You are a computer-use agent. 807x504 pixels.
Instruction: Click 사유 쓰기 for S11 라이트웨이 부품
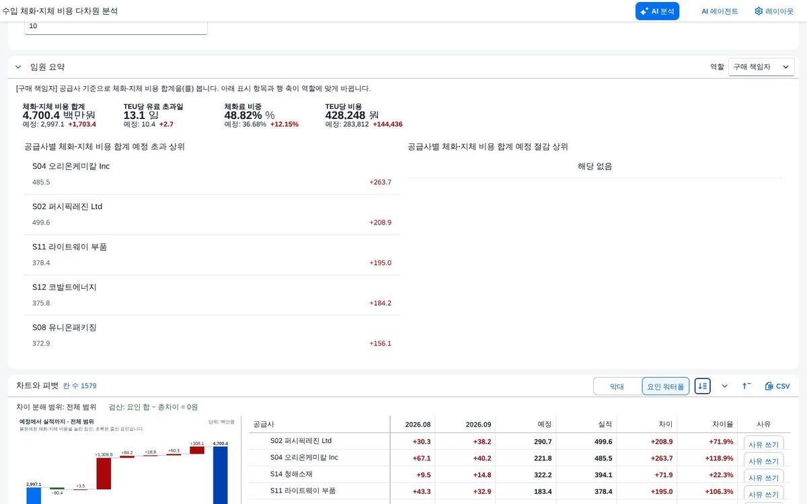[x=763, y=494]
